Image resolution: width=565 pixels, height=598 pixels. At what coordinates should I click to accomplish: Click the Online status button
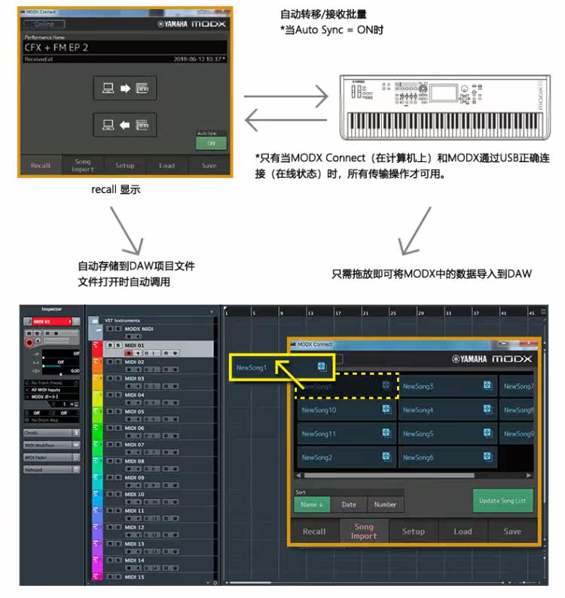(44, 24)
